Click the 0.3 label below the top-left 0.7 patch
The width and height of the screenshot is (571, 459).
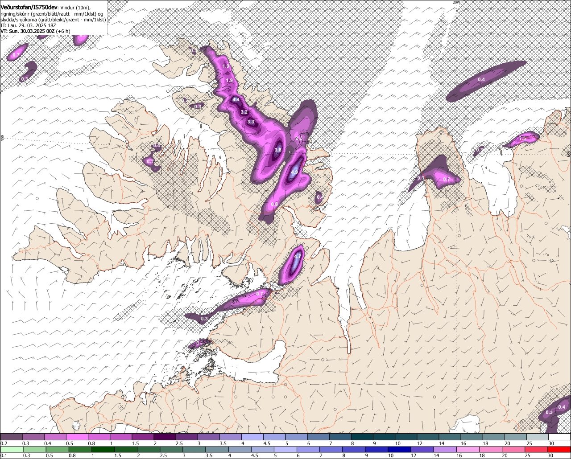(x=25, y=79)
